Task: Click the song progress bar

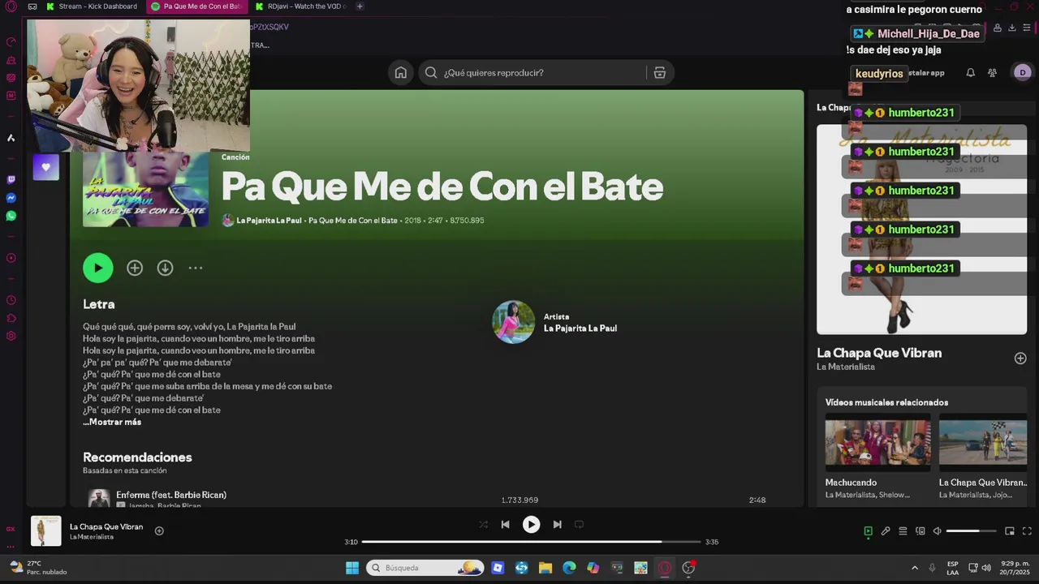Action: point(531,542)
